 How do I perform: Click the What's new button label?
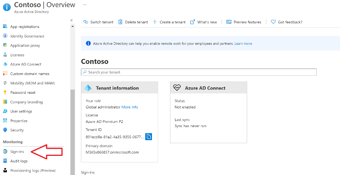pyautogui.click(x=207, y=22)
